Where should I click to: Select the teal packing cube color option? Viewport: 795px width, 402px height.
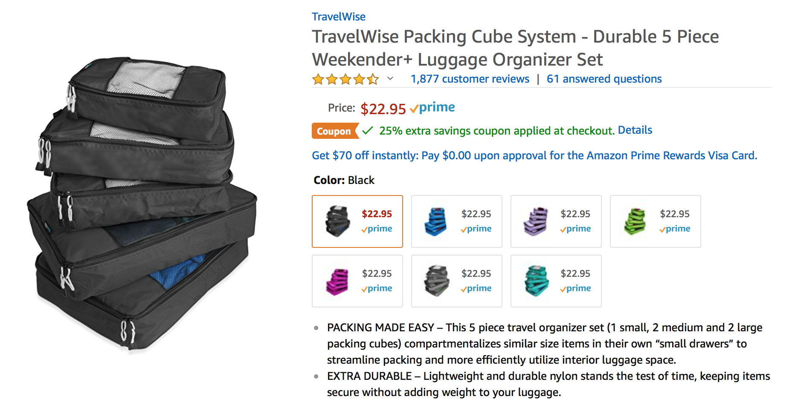[x=556, y=281]
